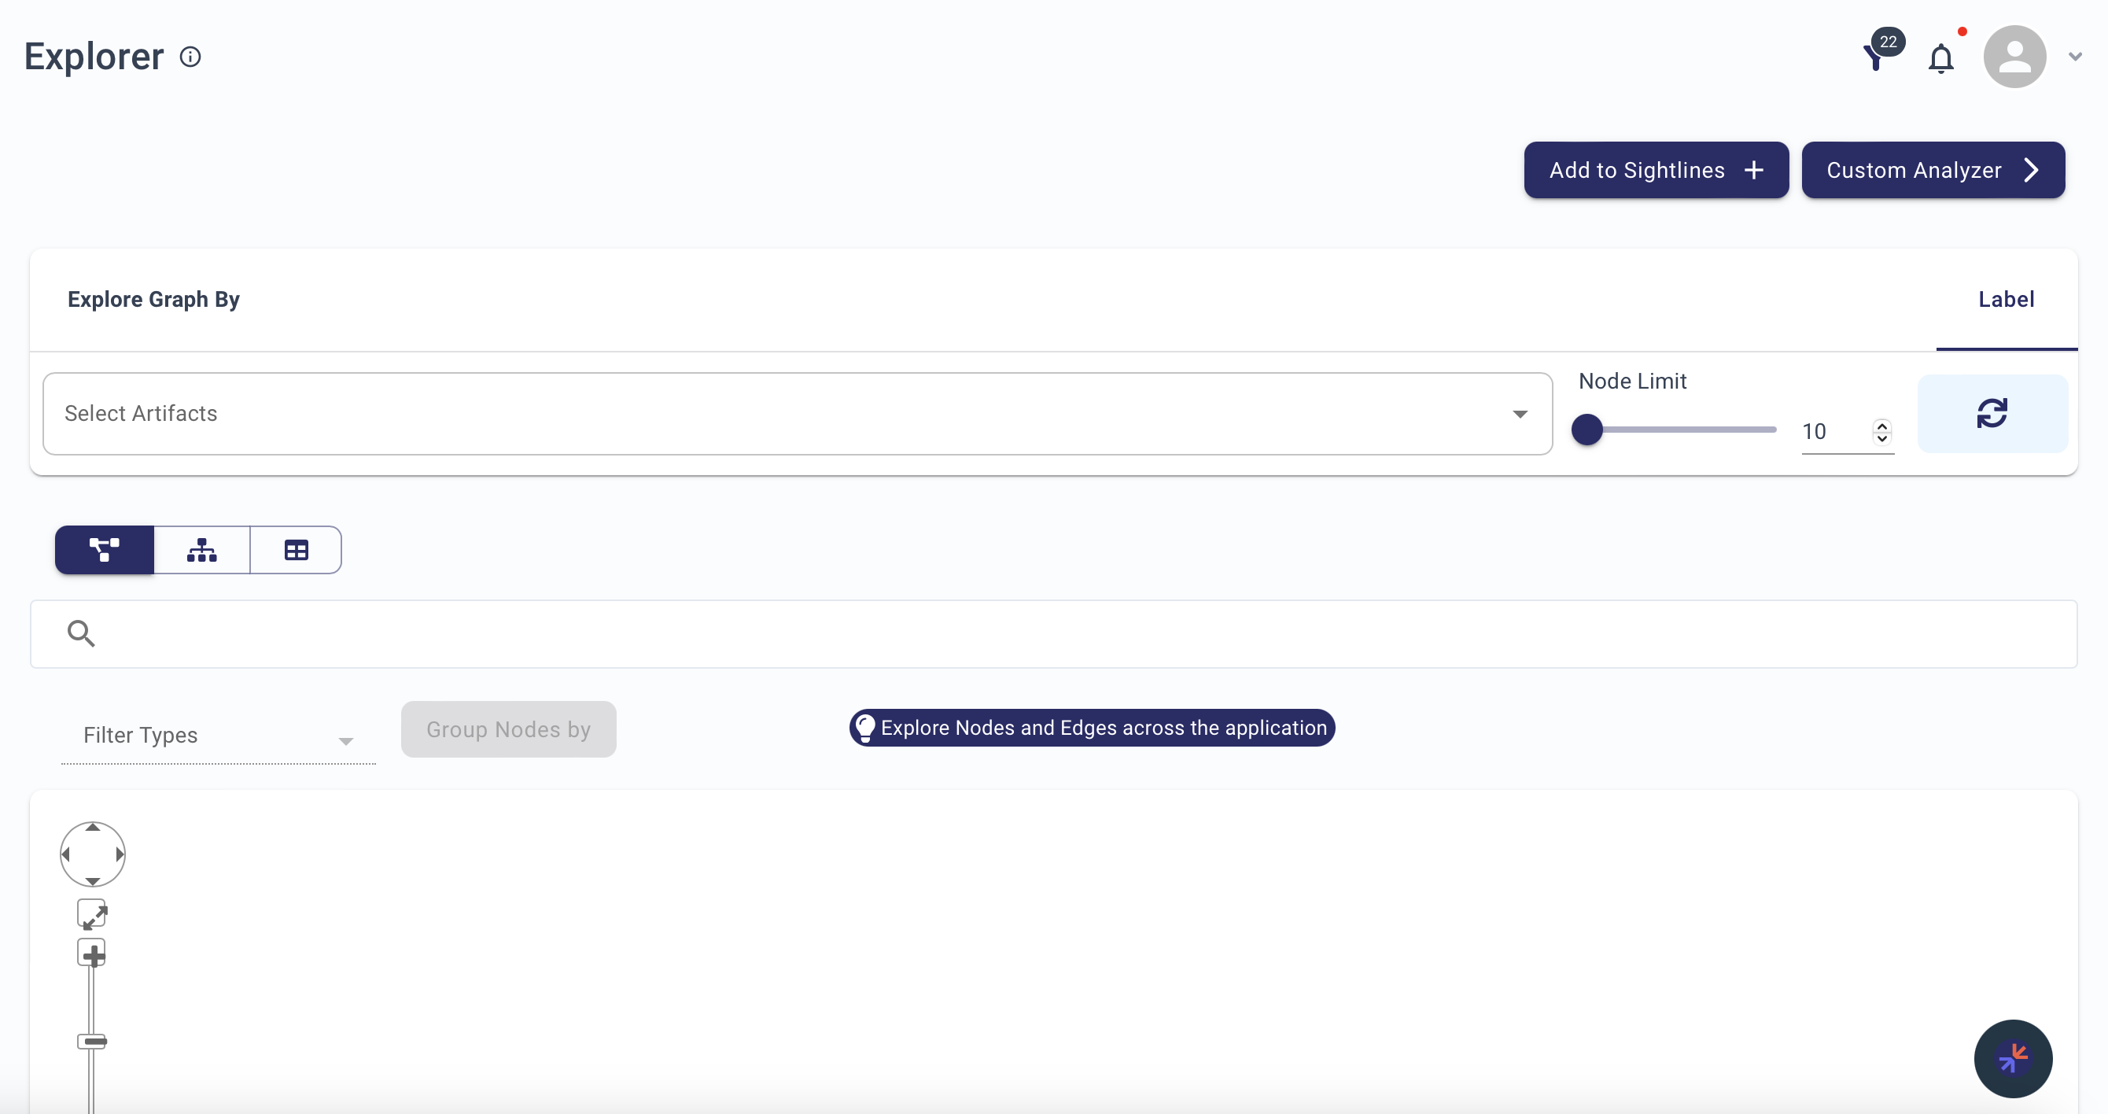Click the info icon beside Explorer title
This screenshot has width=2108, height=1114.
point(190,57)
